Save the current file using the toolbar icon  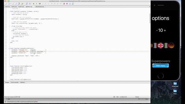(13, 4)
